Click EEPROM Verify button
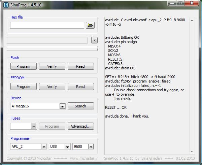 tap(52, 87)
